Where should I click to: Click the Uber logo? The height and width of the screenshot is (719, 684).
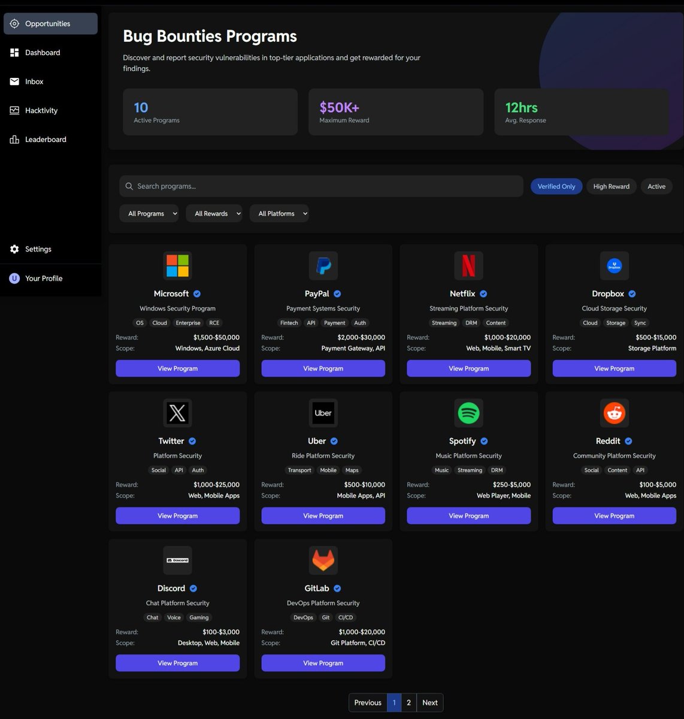coord(323,413)
